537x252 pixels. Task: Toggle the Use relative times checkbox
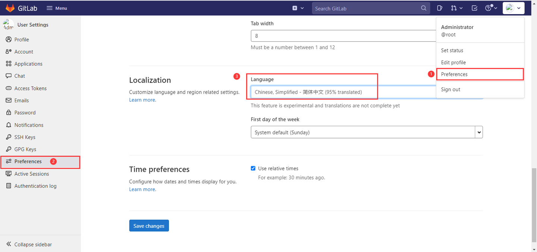[253, 168]
